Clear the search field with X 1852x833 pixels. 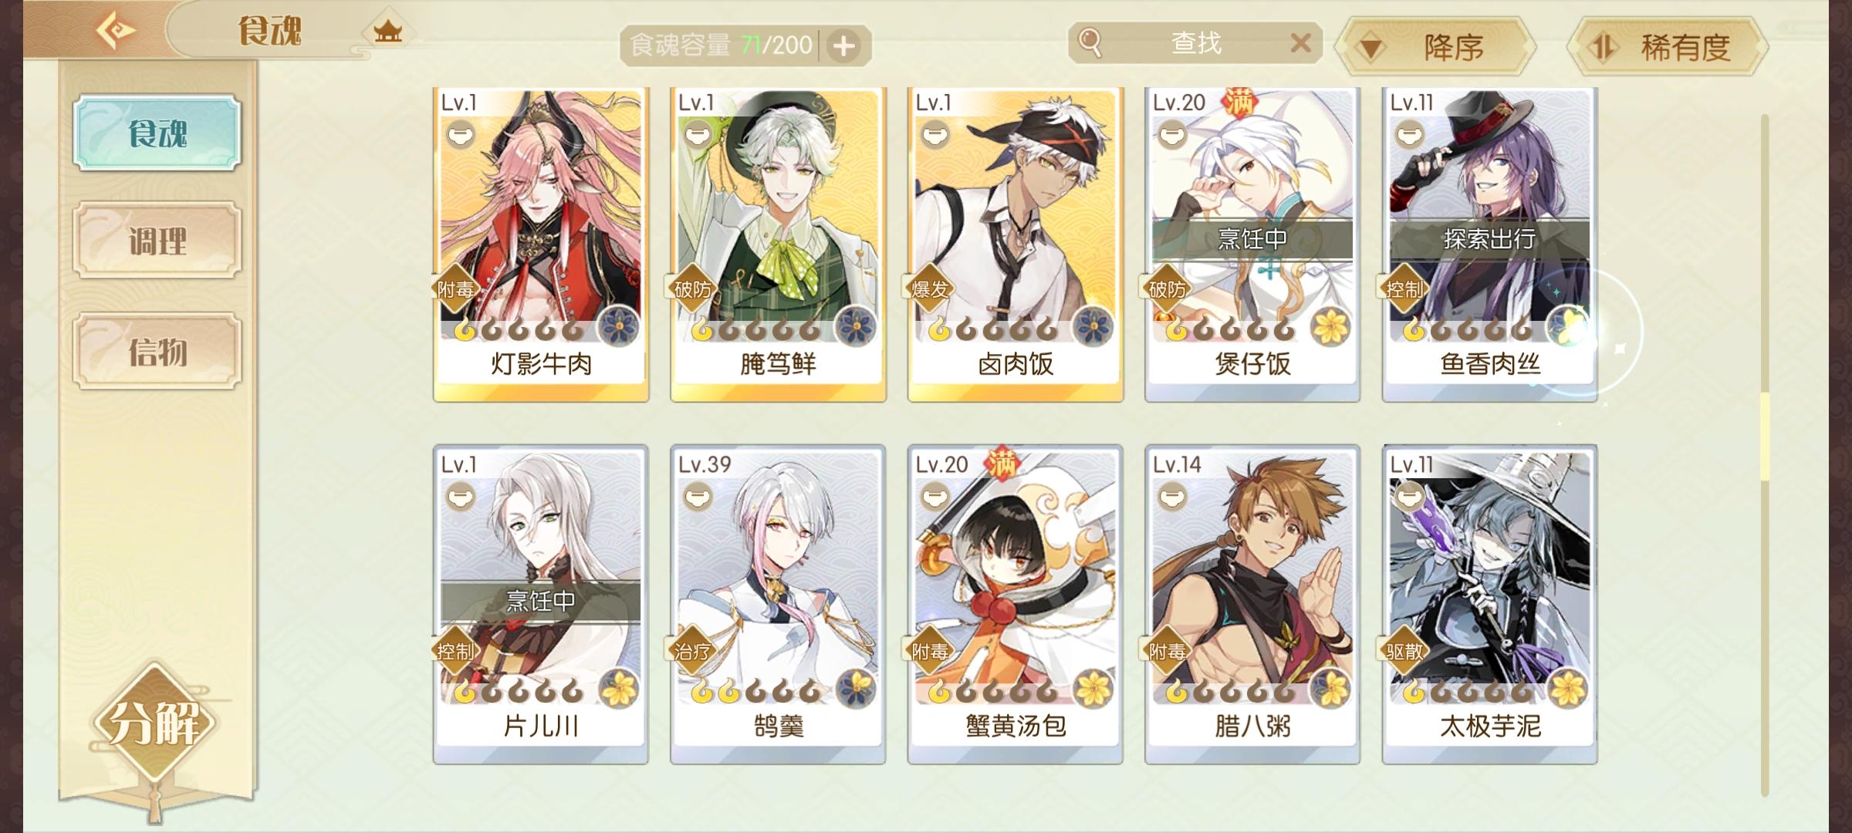1301,42
